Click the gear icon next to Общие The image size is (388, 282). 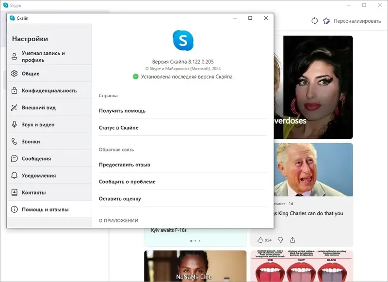15,74
